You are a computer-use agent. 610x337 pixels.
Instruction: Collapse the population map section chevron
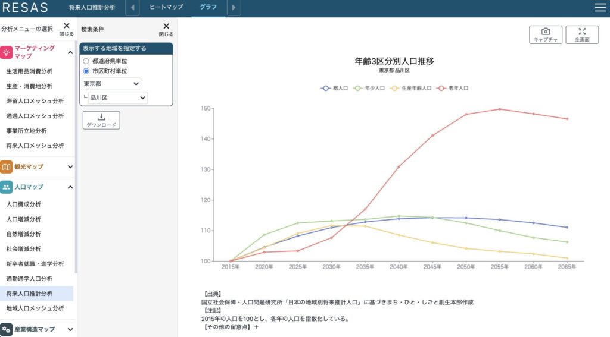point(70,187)
